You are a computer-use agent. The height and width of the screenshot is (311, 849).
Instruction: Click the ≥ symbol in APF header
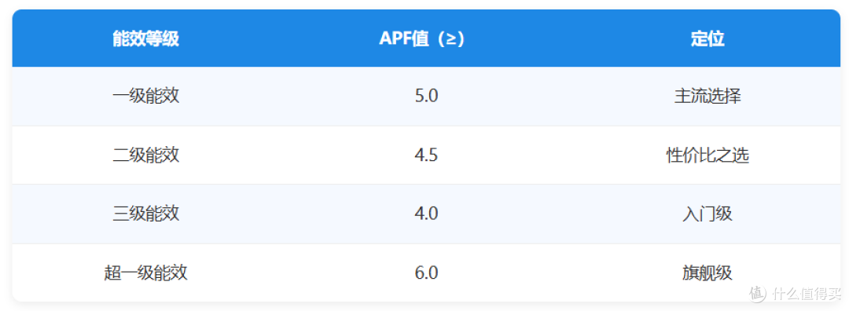[450, 39]
